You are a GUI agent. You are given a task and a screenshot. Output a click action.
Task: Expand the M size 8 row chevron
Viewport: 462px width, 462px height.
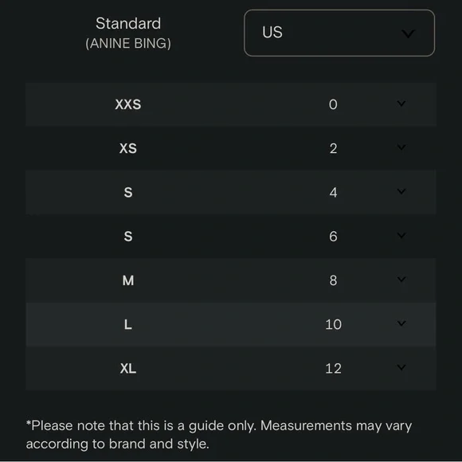pyautogui.click(x=401, y=279)
